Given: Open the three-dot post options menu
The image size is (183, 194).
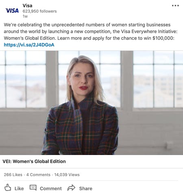Looking at the screenshot, I should (175, 6).
